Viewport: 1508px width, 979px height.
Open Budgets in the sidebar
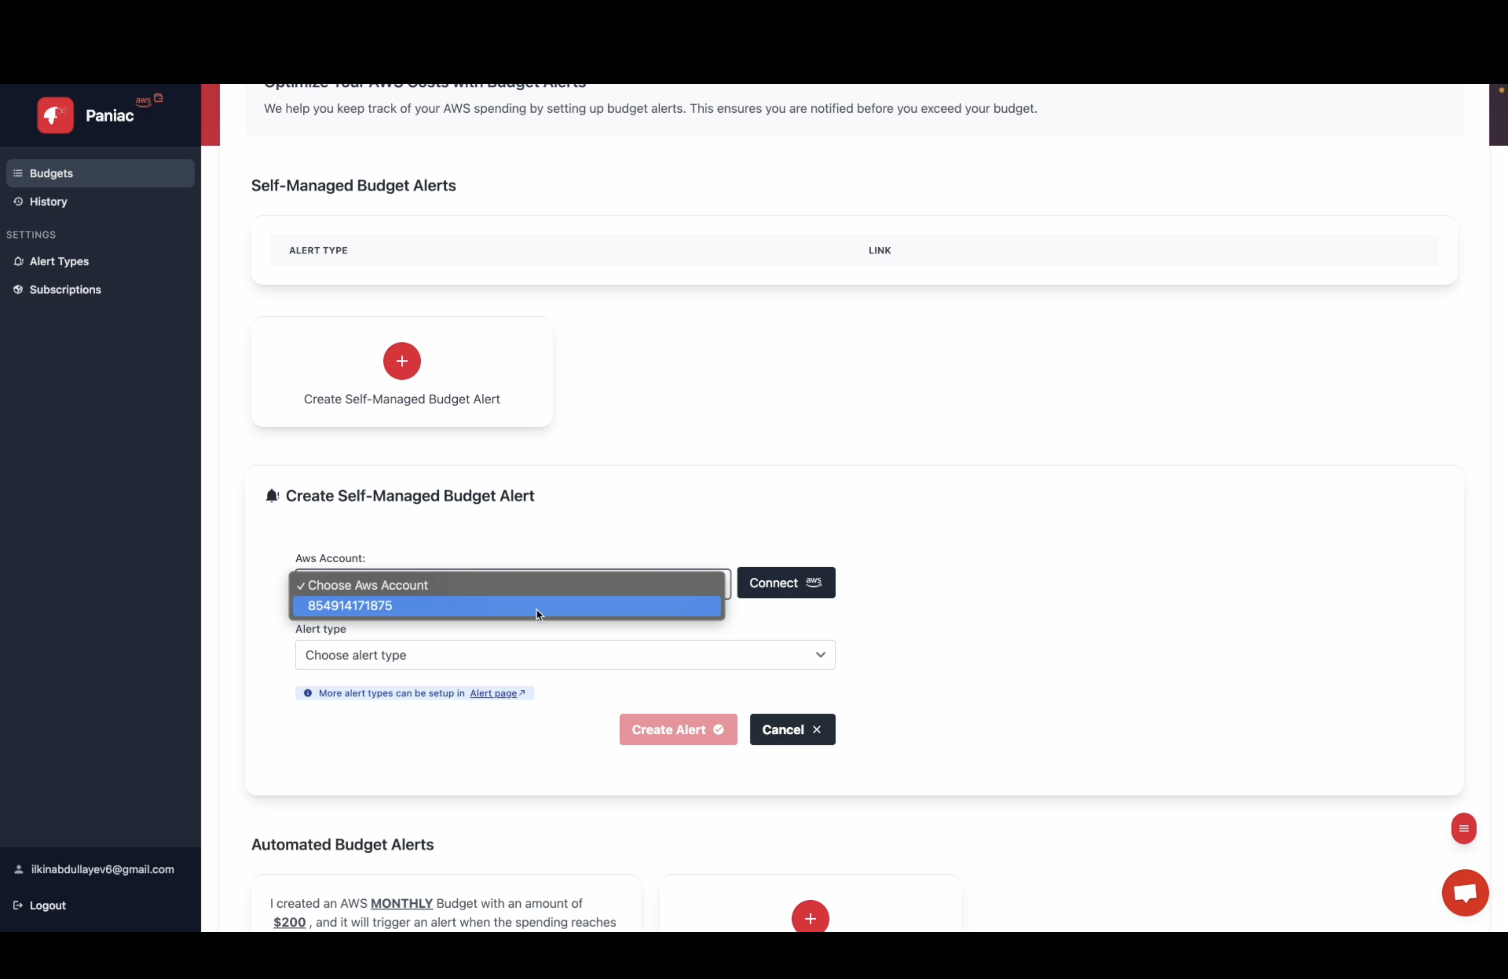click(x=51, y=173)
